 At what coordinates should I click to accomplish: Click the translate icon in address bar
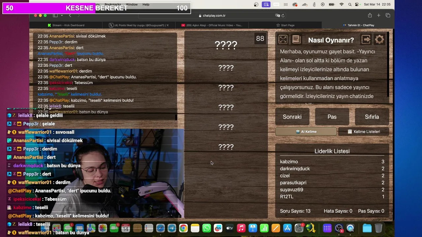coord(278,15)
